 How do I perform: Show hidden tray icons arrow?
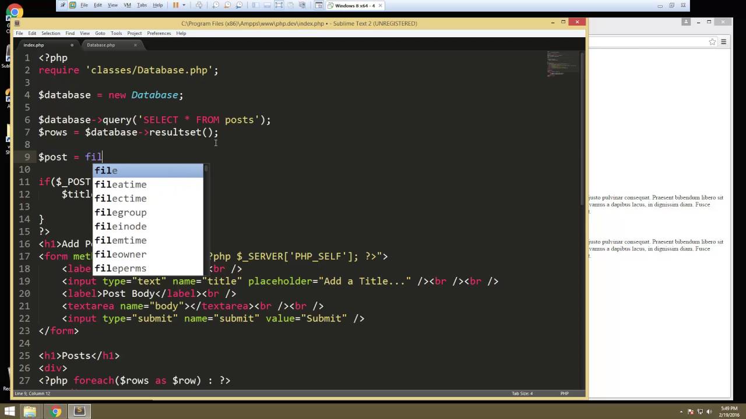[x=681, y=412]
